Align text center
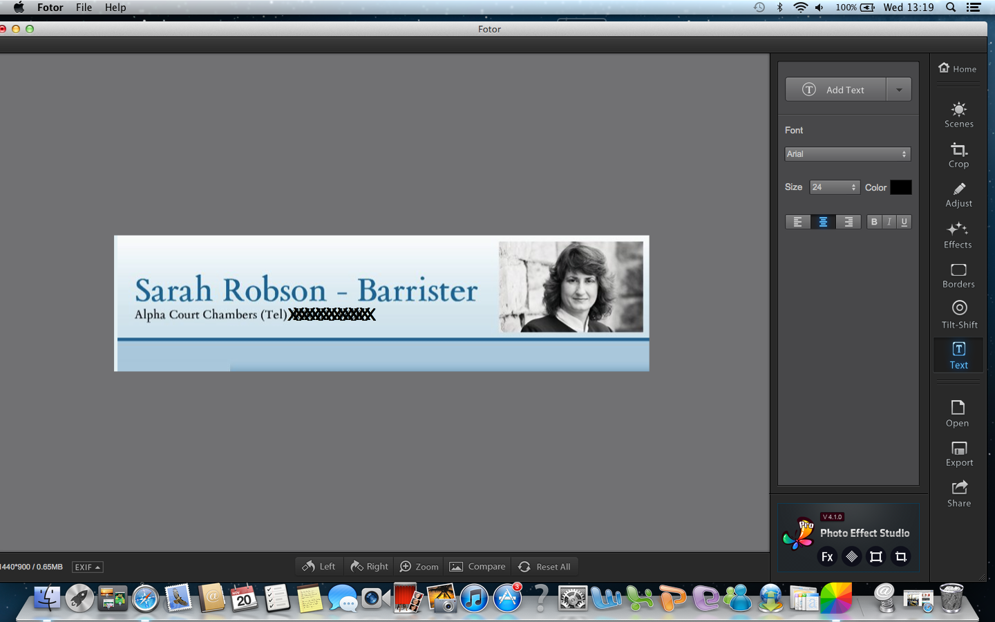 point(823,222)
